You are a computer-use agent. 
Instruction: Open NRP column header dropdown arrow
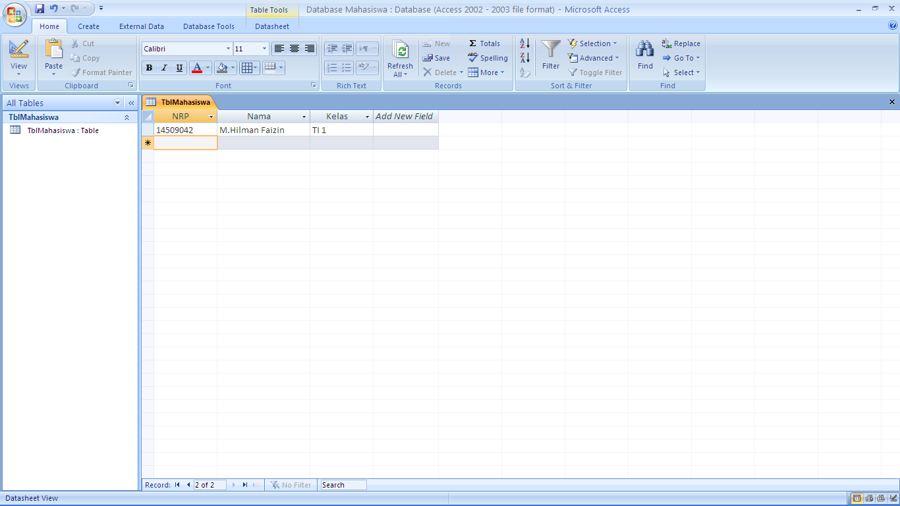click(211, 117)
